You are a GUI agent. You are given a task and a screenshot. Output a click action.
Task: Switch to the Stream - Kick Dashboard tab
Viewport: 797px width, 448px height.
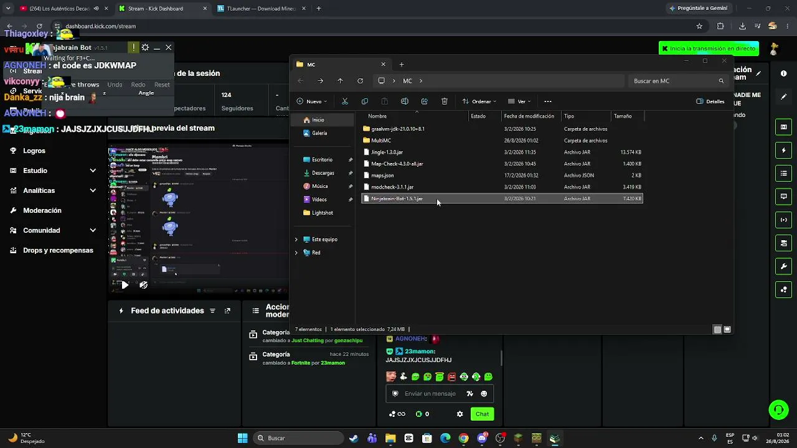162,9
